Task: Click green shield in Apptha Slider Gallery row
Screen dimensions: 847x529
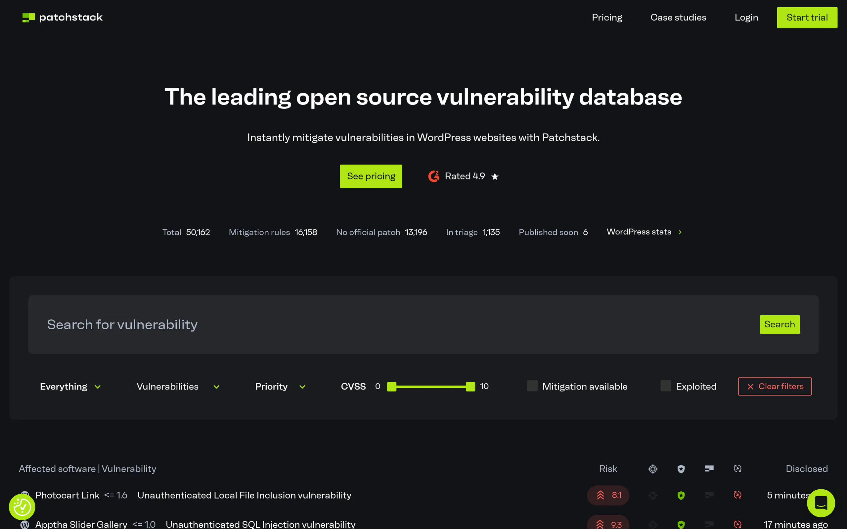Action: tap(681, 524)
